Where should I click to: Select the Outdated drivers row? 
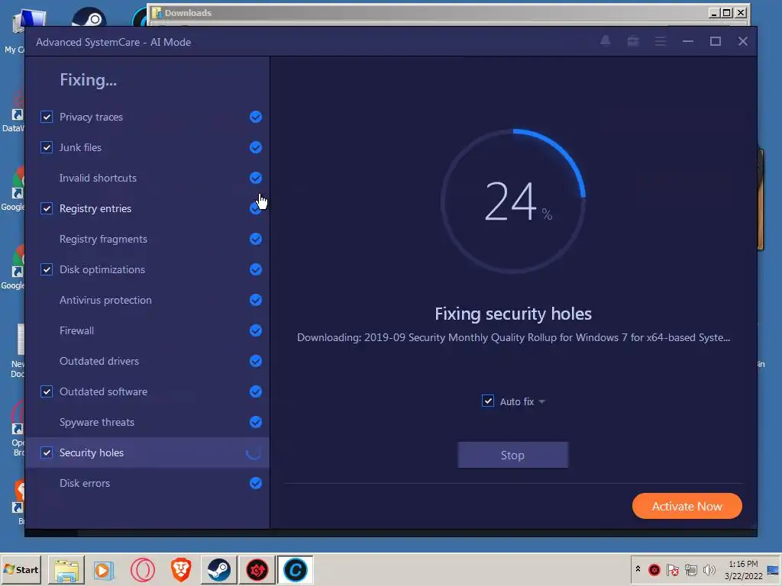[x=147, y=361]
